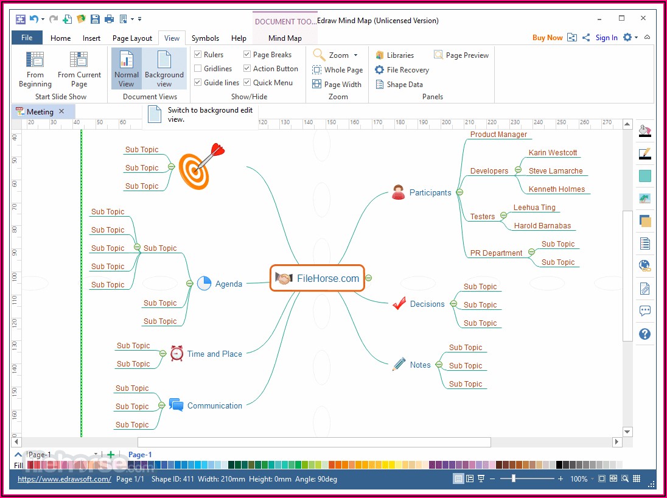Select the Background view icon
Viewport: 667px width, 498px height.
tap(164, 60)
